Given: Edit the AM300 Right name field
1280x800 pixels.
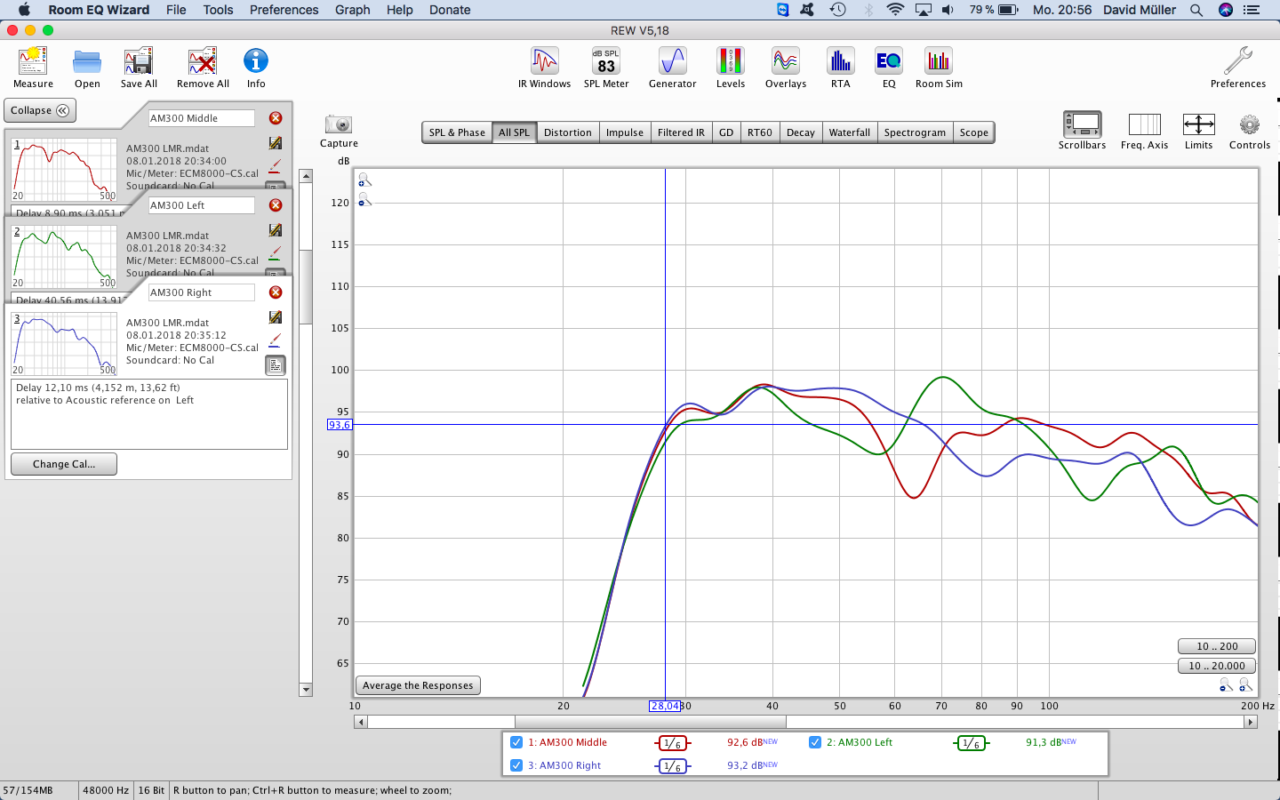Looking at the screenshot, I should [201, 292].
